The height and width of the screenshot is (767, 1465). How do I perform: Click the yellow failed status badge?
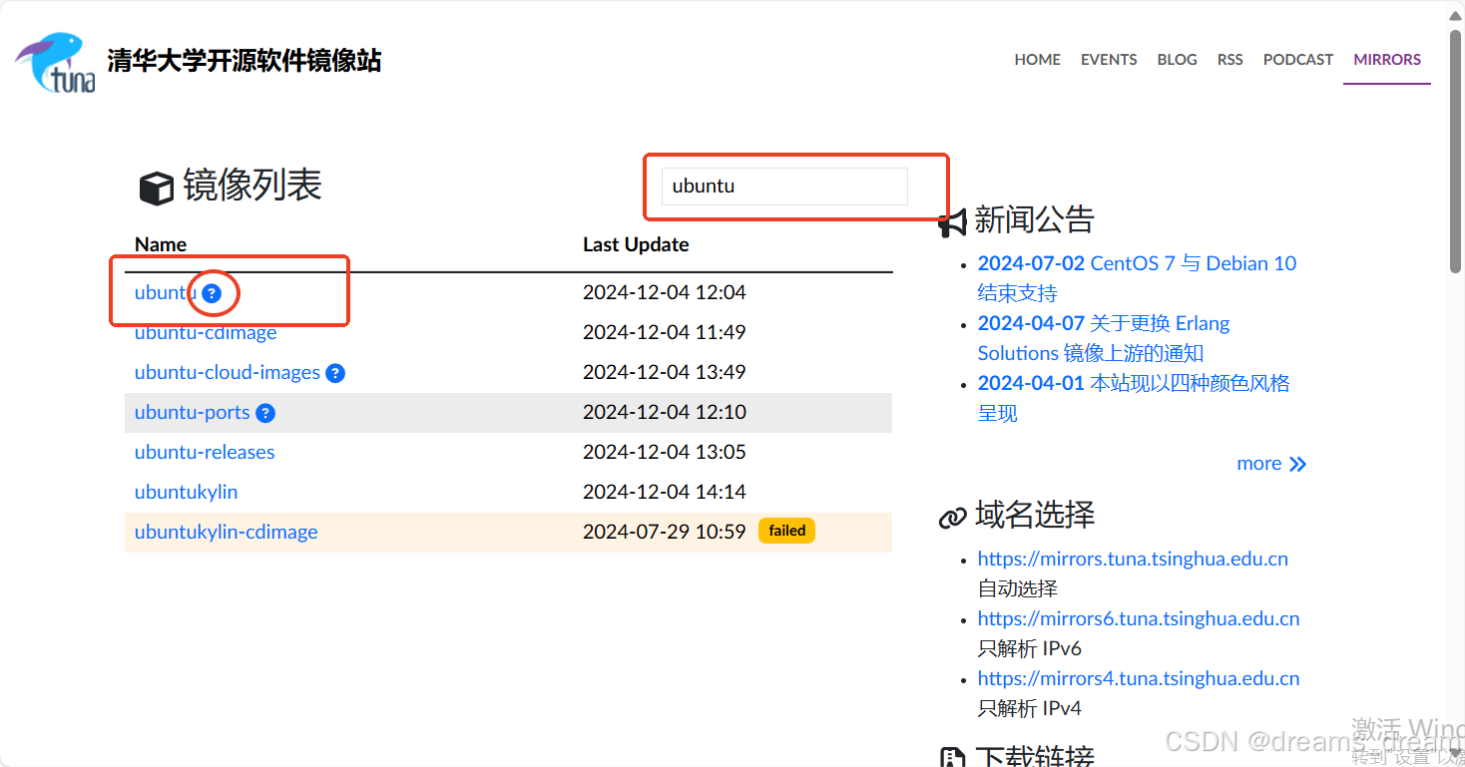pyautogui.click(x=786, y=531)
